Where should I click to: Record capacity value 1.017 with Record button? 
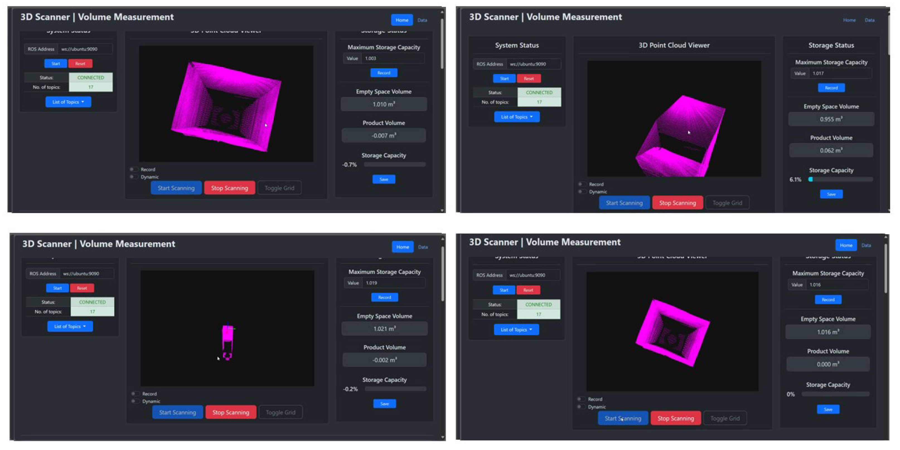[x=831, y=88]
